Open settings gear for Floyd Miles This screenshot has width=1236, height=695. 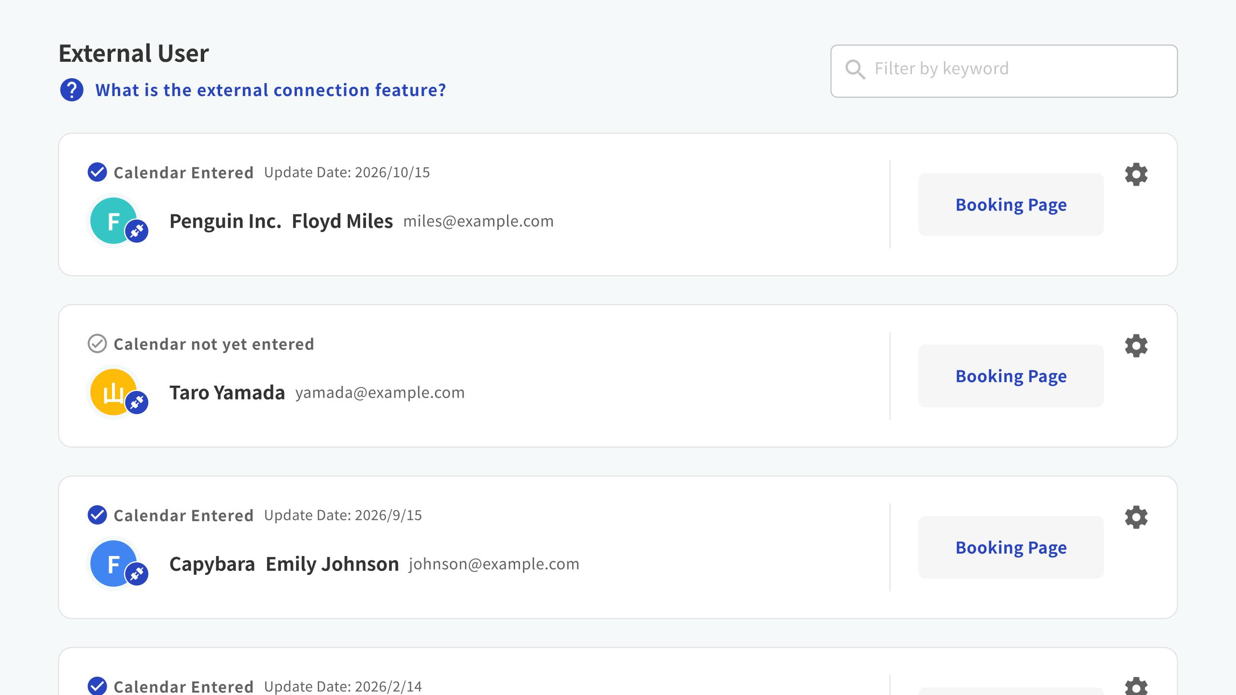1136,174
